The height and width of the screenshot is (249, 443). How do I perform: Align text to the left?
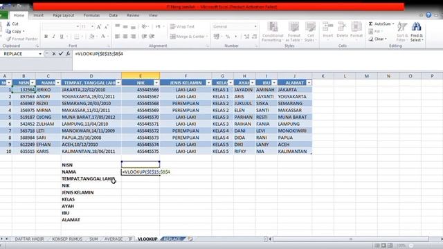118,37
